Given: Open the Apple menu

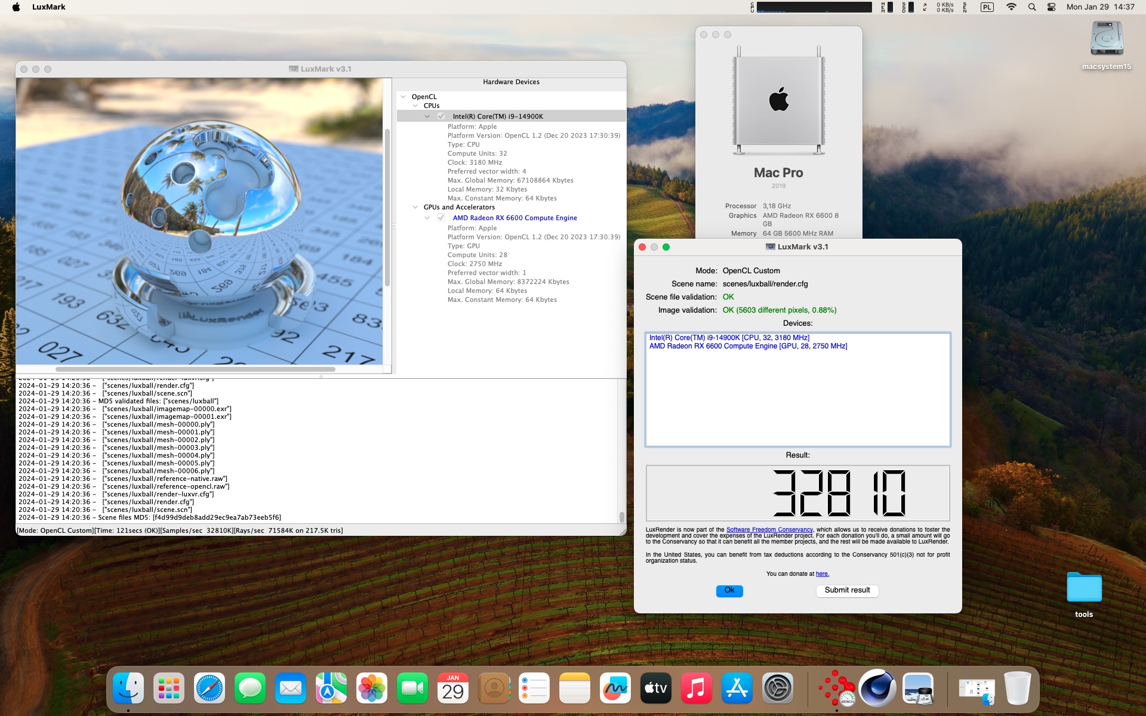Looking at the screenshot, I should click(x=16, y=7).
